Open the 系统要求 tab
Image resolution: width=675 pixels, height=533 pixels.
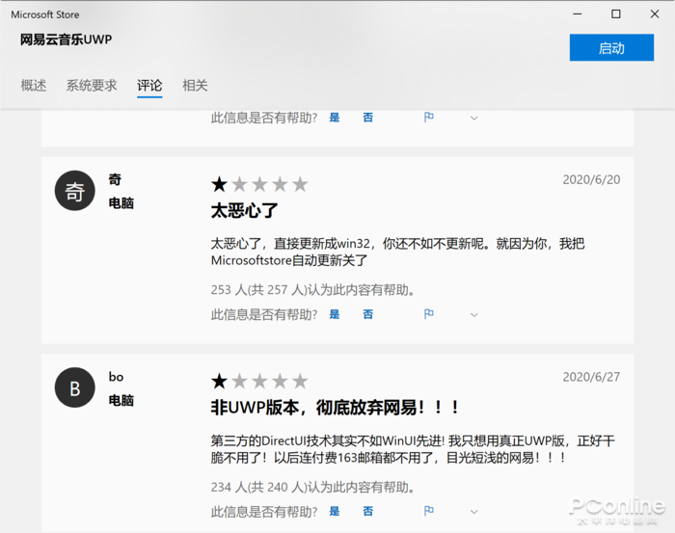coord(92,85)
